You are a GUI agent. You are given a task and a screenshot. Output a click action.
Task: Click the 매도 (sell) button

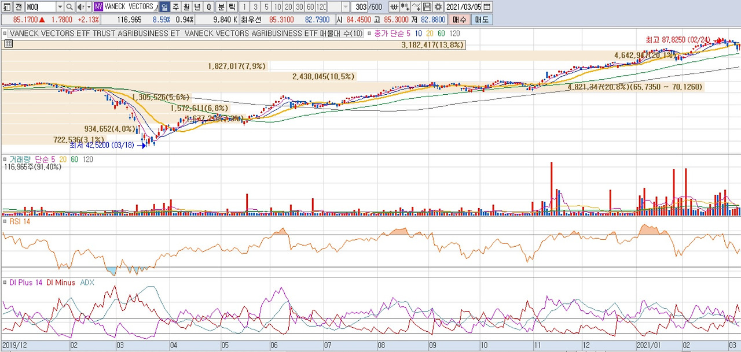pyautogui.click(x=482, y=20)
